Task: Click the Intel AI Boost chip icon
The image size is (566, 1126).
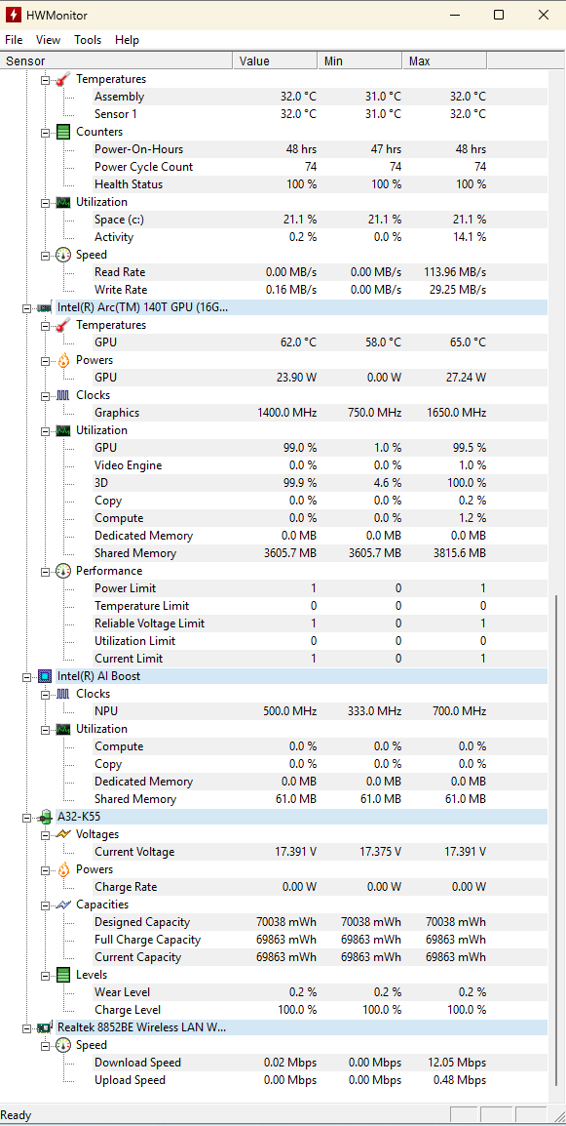Action: click(45, 676)
